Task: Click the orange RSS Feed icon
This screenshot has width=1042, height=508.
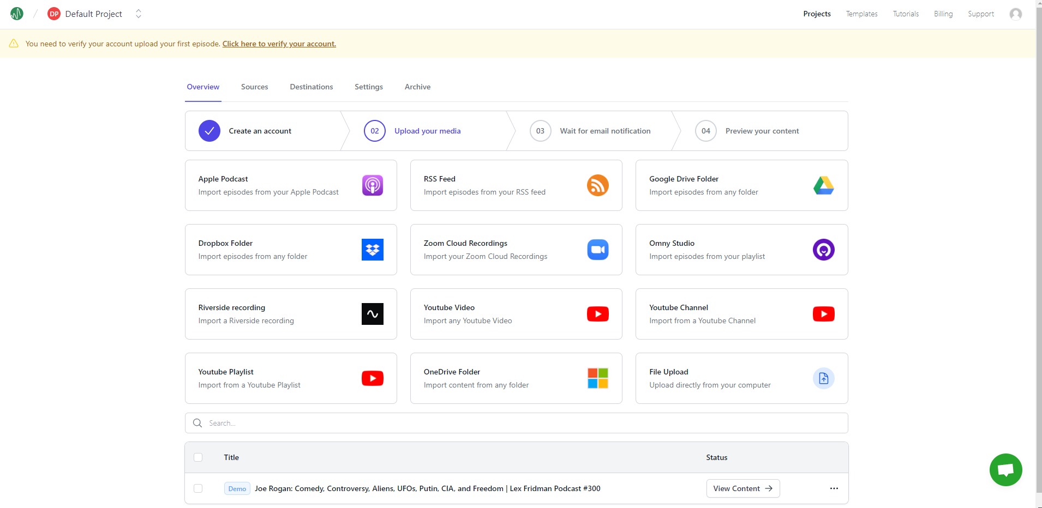Action: tap(598, 185)
